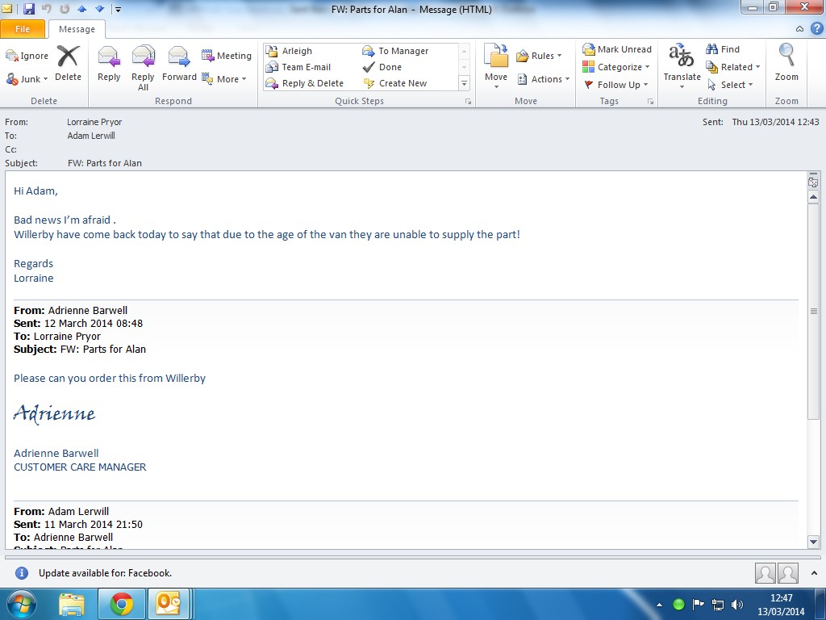The height and width of the screenshot is (620, 826).
Task: Click the 'Update available for: Facebook.' text
Action: pyautogui.click(x=106, y=573)
